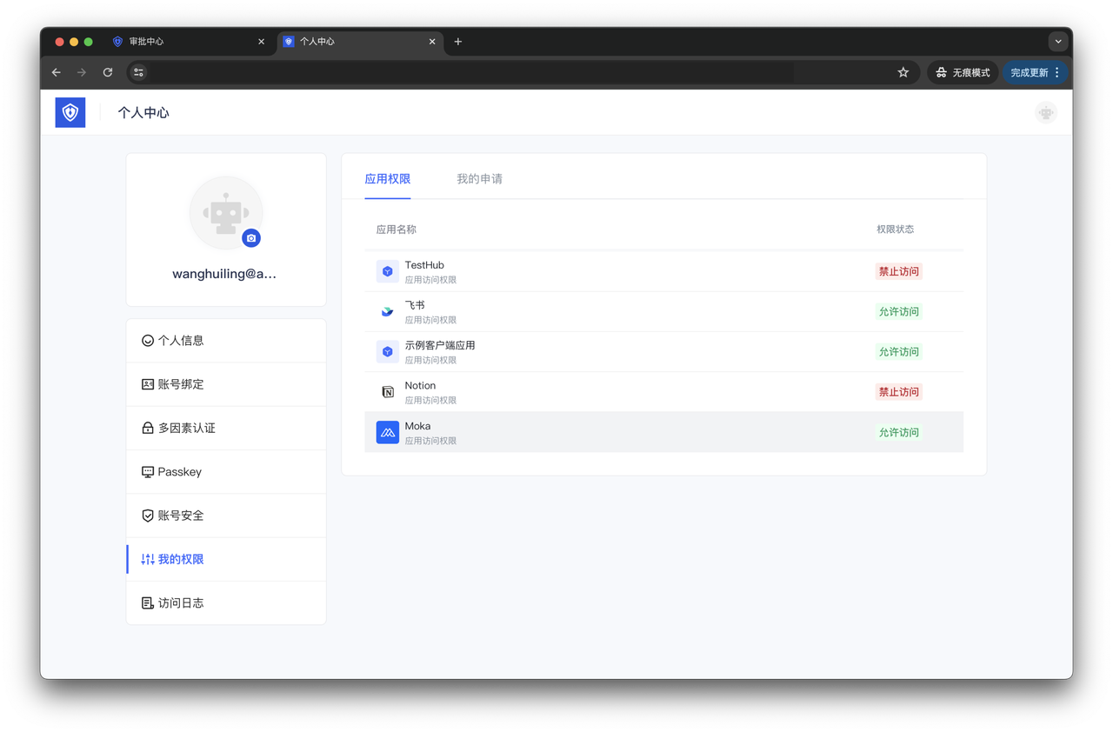The height and width of the screenshot is (732, 1113).
Task: Open the Passkey sidebar item
Action: 179,472
